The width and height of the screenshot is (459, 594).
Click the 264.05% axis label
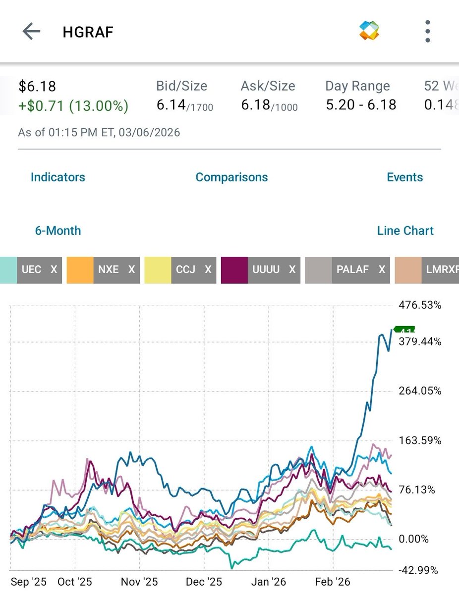click(420, 391)
